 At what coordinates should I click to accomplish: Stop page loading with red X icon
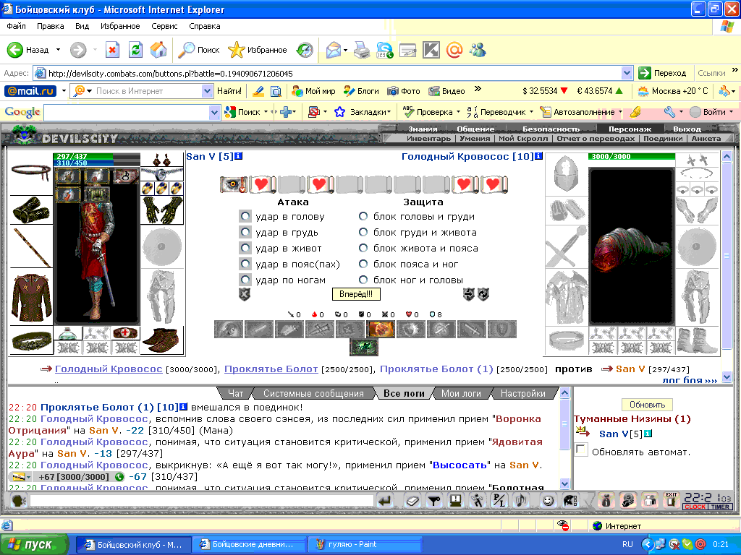tap(112, 50)
